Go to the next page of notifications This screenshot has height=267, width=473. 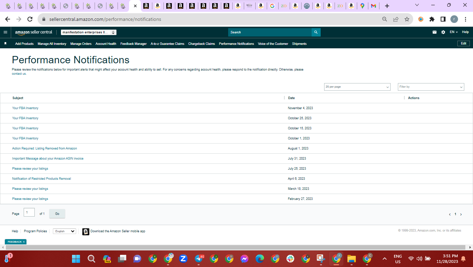click(x=461, y=215)
